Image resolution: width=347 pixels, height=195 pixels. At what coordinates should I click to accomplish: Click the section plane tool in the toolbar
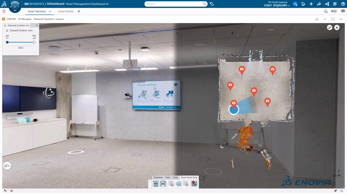point(179,184)
